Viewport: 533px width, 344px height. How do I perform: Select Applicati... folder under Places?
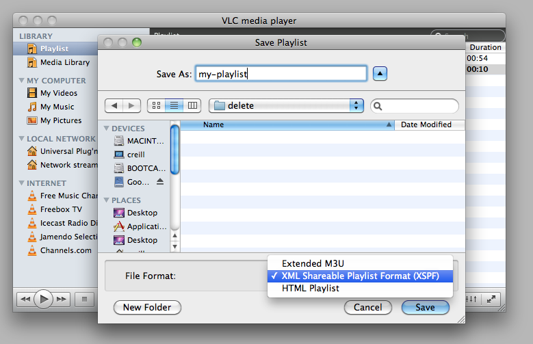coord(140,226)
